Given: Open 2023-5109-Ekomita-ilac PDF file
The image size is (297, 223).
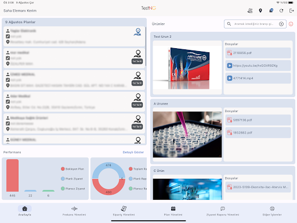Looking at the screenshot, I should click(x=258, y=187).
